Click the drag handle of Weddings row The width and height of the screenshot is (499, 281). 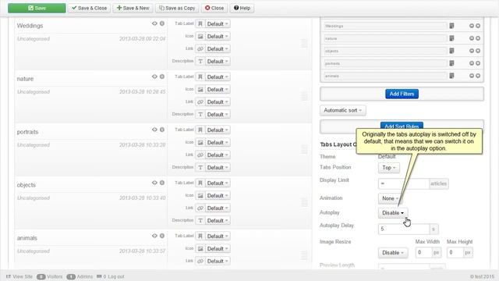pos(304,43)
